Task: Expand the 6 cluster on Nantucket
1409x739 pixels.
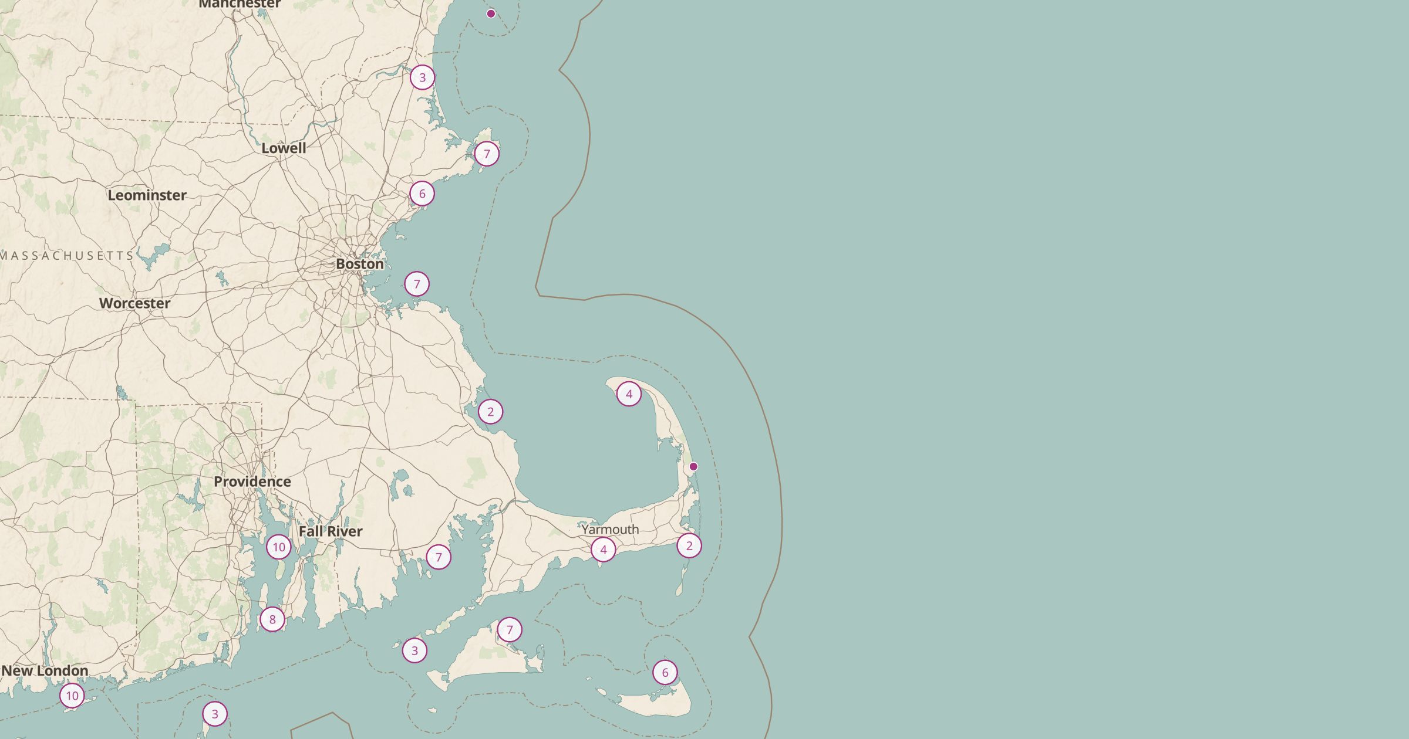Action: pos(665,672)
